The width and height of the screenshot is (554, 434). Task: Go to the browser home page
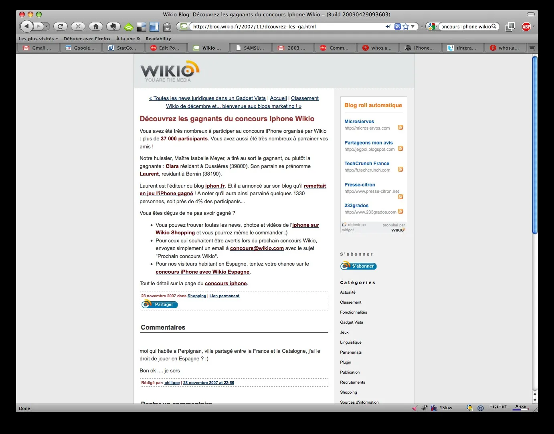[96, 26]
